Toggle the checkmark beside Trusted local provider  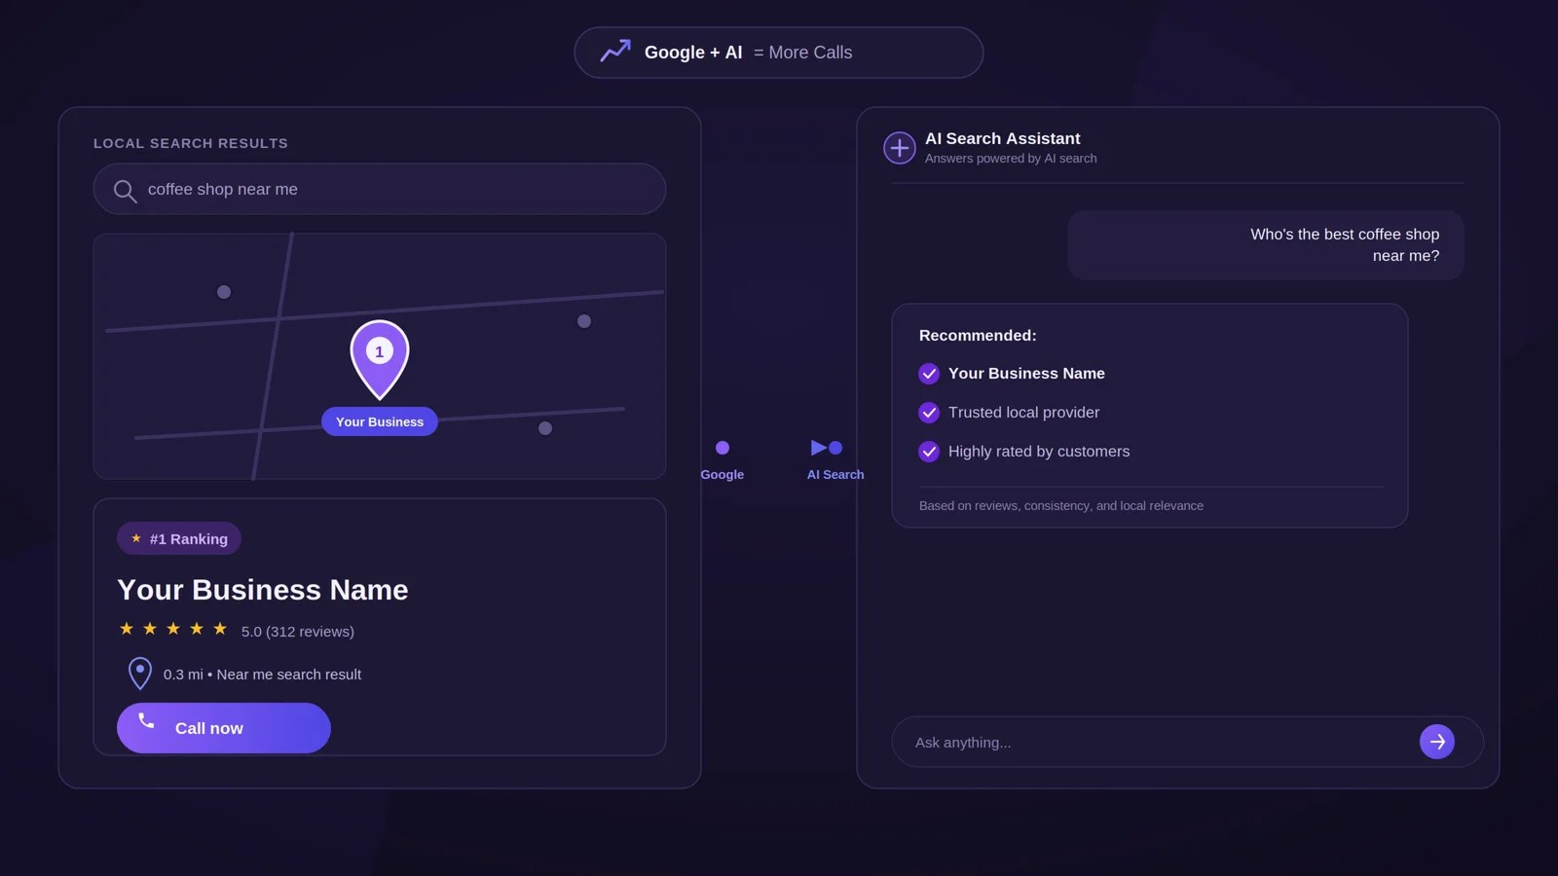pyautogui.click(x=929, y=413)
